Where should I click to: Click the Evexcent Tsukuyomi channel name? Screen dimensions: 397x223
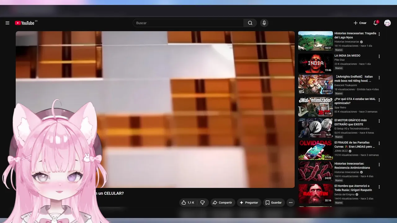(346, 85)
